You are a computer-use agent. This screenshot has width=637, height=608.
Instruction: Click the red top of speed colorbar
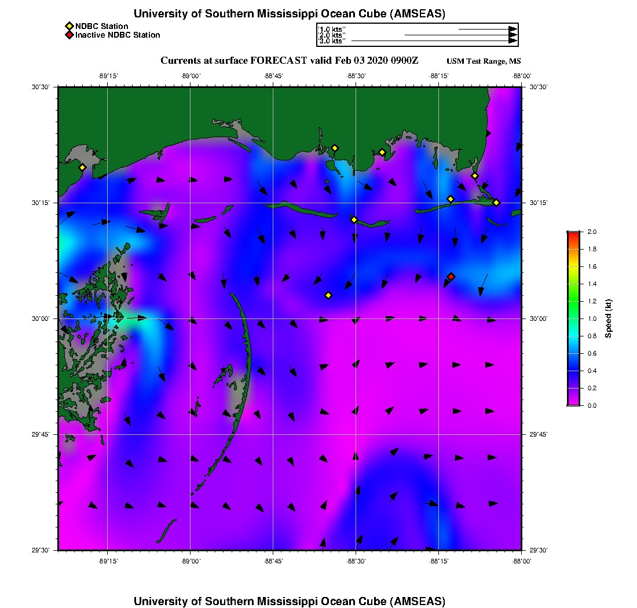click(573, 234)
